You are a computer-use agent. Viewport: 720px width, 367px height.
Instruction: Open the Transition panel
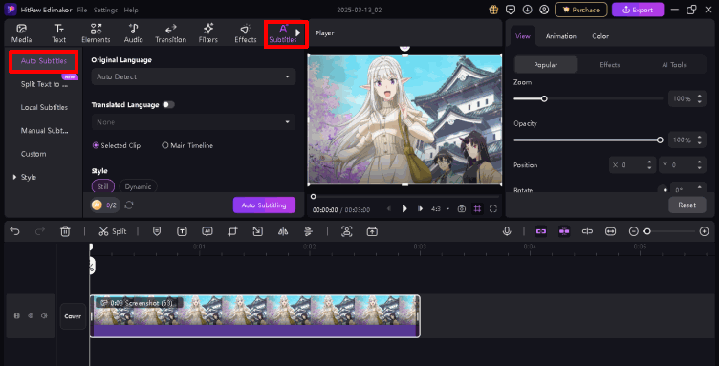coord(171,33)
